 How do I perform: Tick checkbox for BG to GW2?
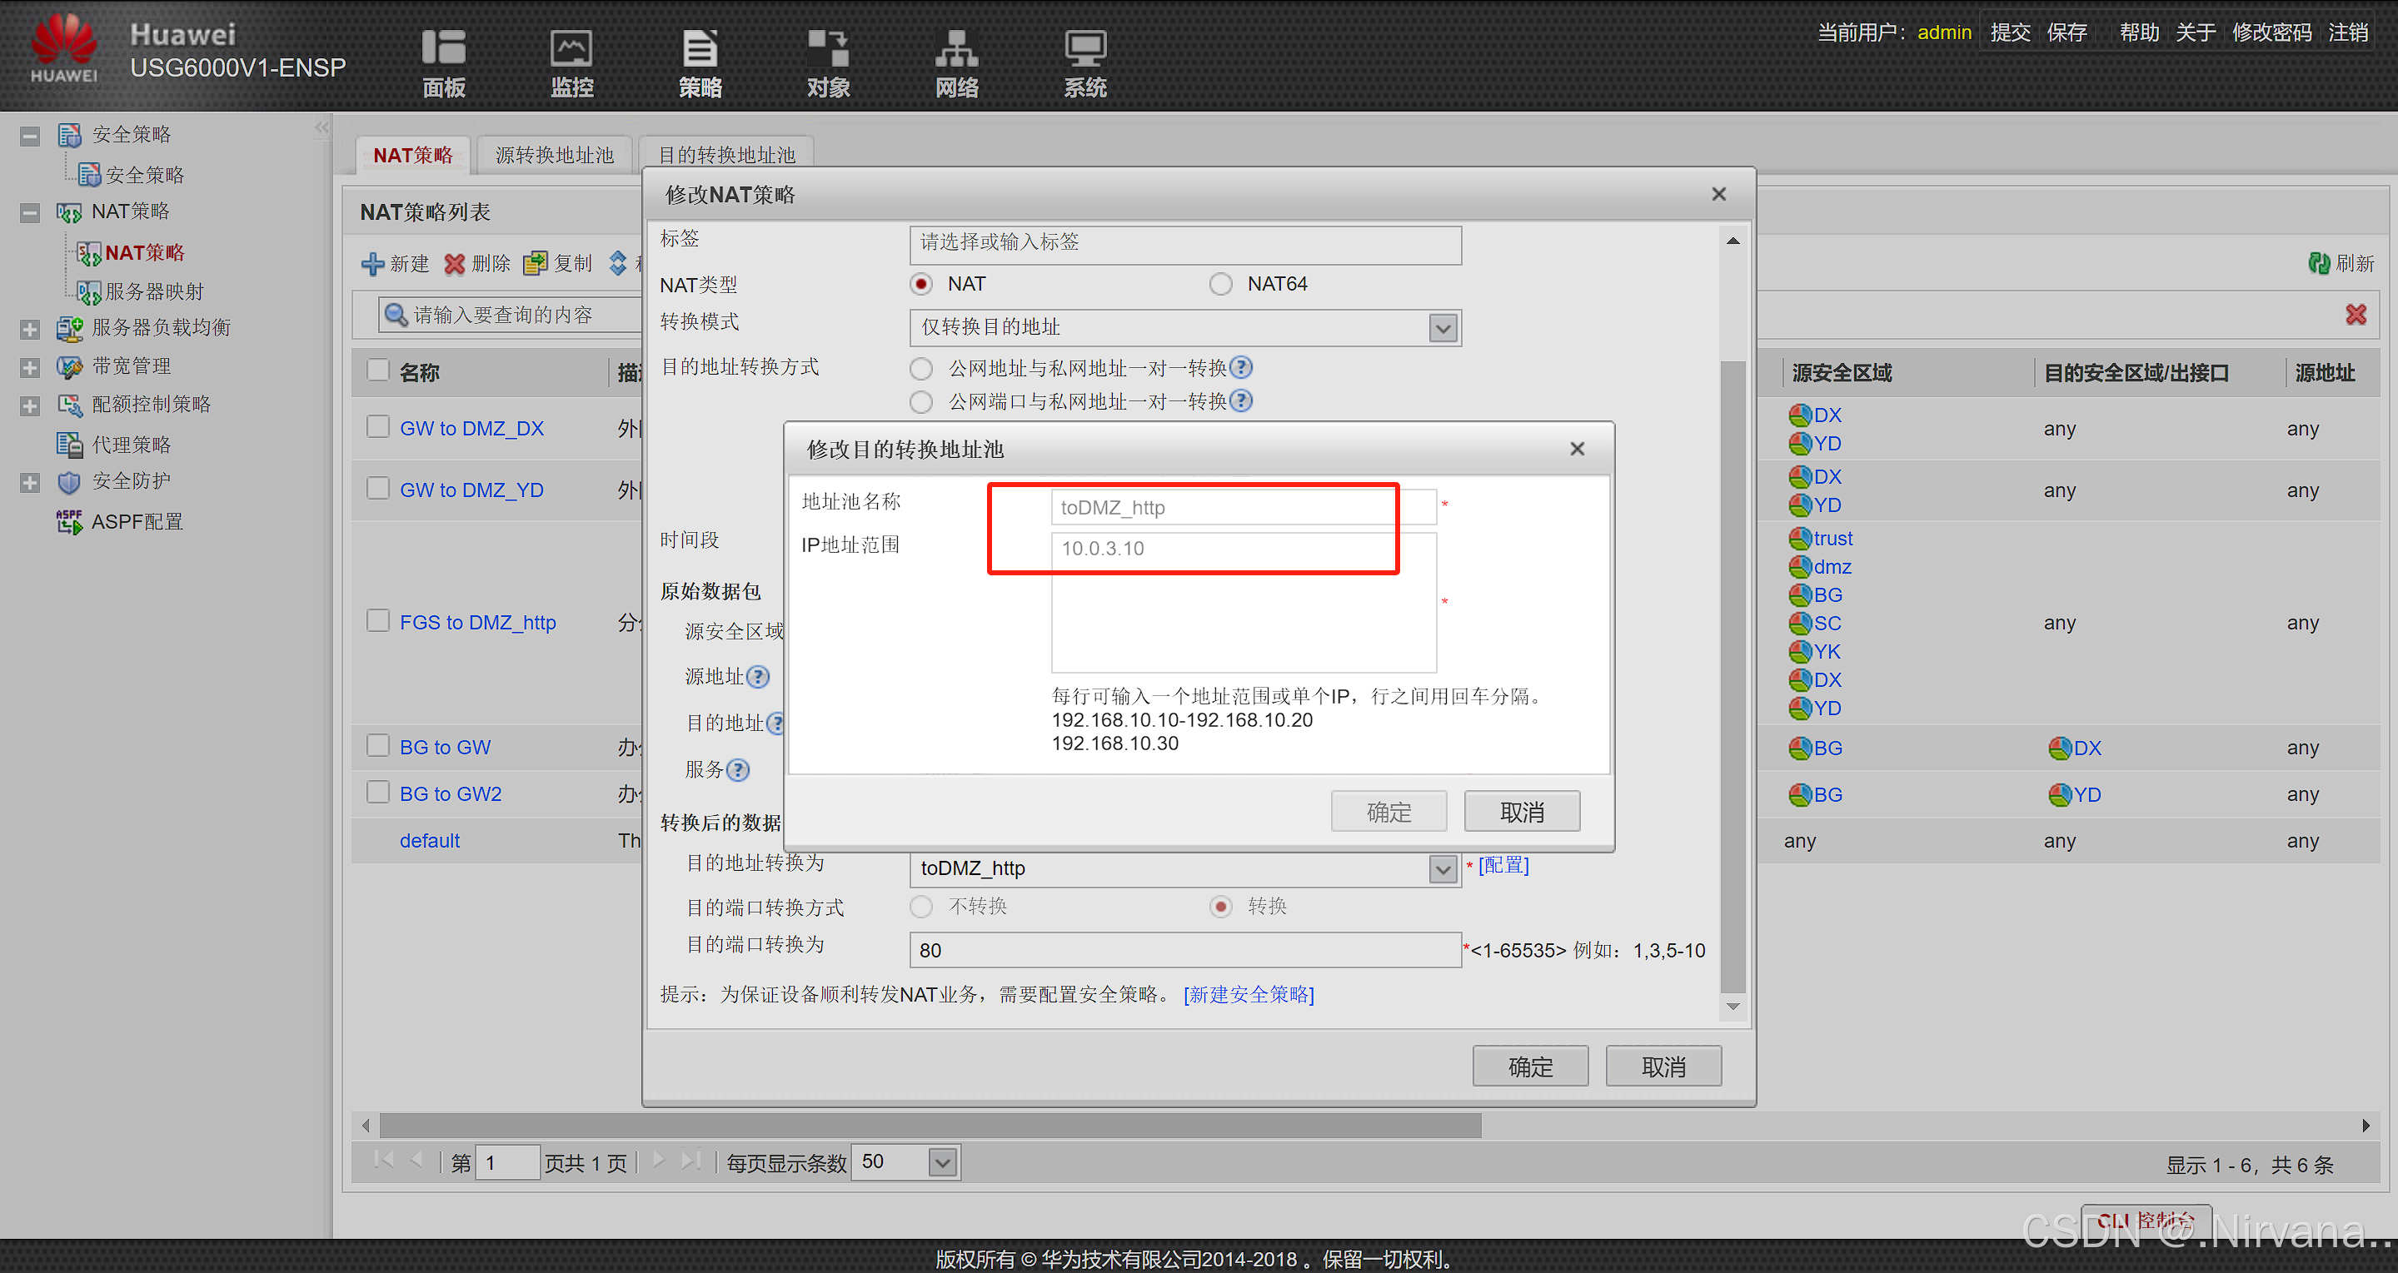click(377, 792)
